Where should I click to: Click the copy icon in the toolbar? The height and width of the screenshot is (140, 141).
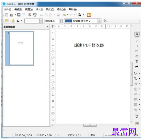[46, 15]
